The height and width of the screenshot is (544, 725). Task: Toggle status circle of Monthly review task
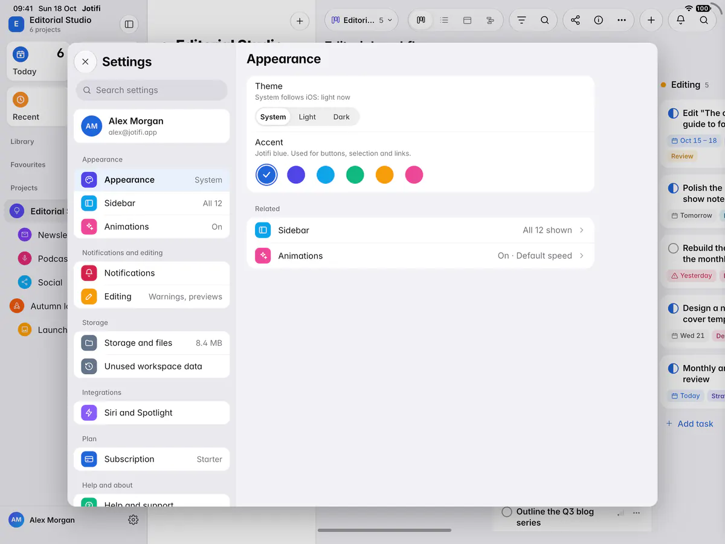tap(673, 368)
